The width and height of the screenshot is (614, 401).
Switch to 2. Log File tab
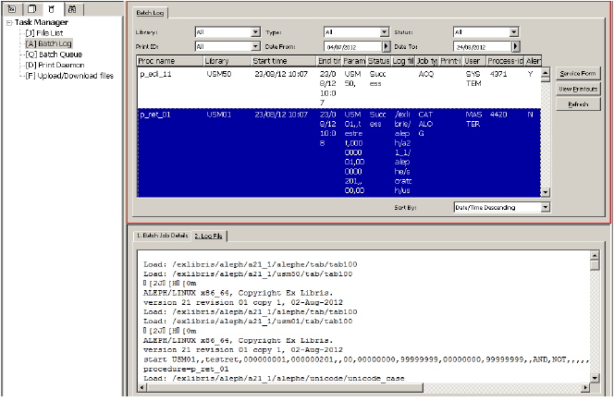coord(209,236)
